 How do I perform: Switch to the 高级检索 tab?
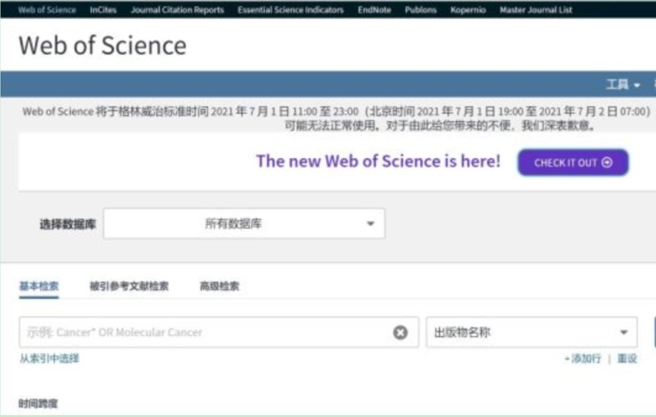tap(219, 286)
